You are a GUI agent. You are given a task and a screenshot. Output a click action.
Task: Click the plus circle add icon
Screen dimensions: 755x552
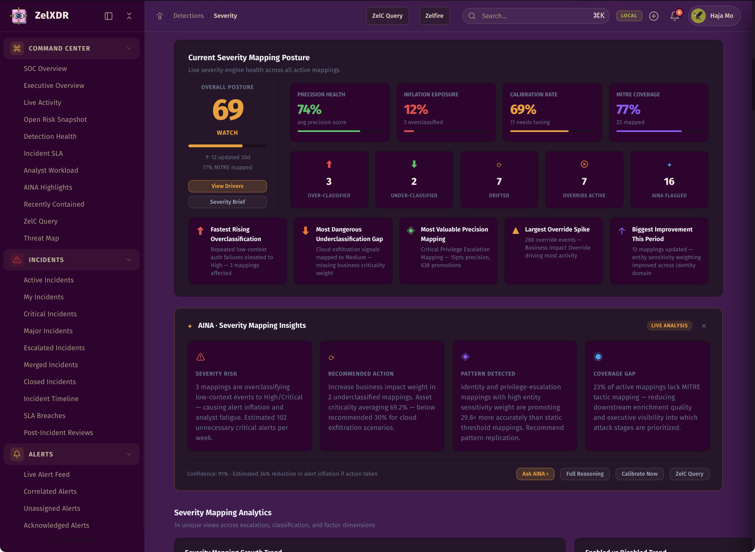coord(653,16)
